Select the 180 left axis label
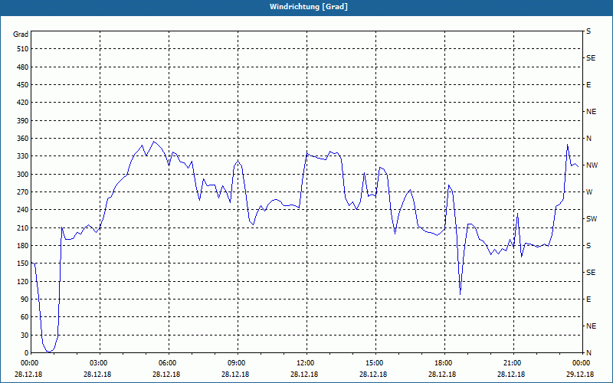The height and width of the screenshot is (383, 613). pos(23,246)
